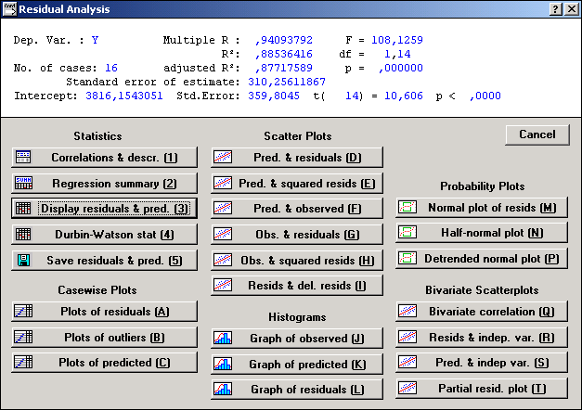Click the grid icon on Durbin-Watson stat (4)
Screen dimensions: 582x410
pos(23,234)
